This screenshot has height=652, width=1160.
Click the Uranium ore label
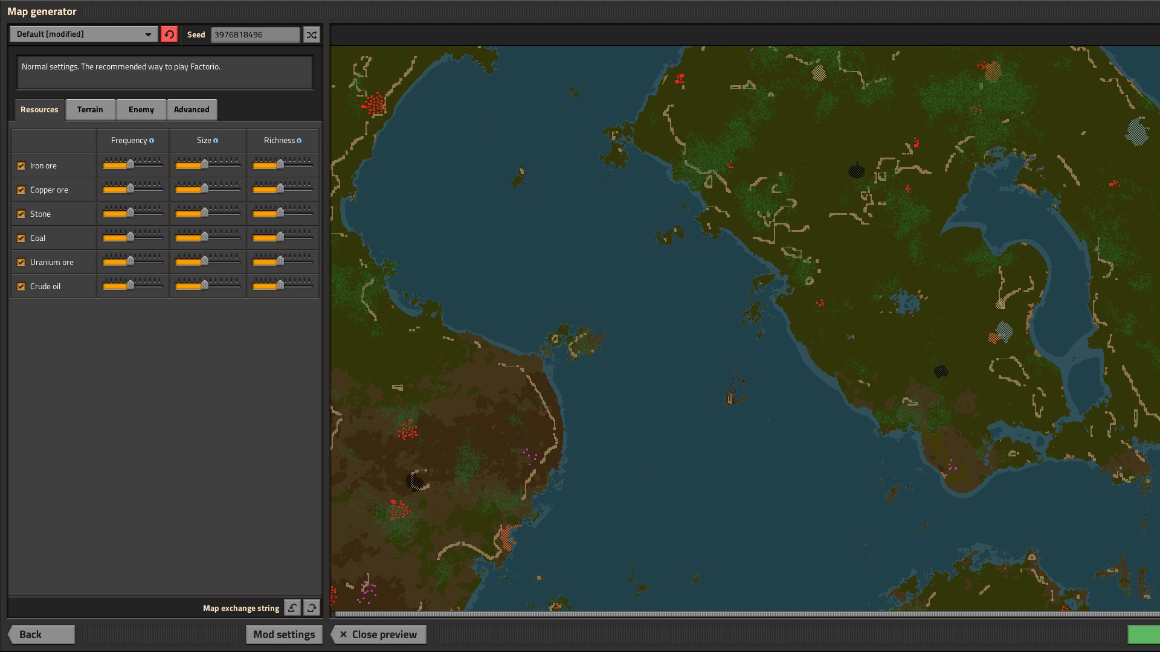tap(52, 262)
